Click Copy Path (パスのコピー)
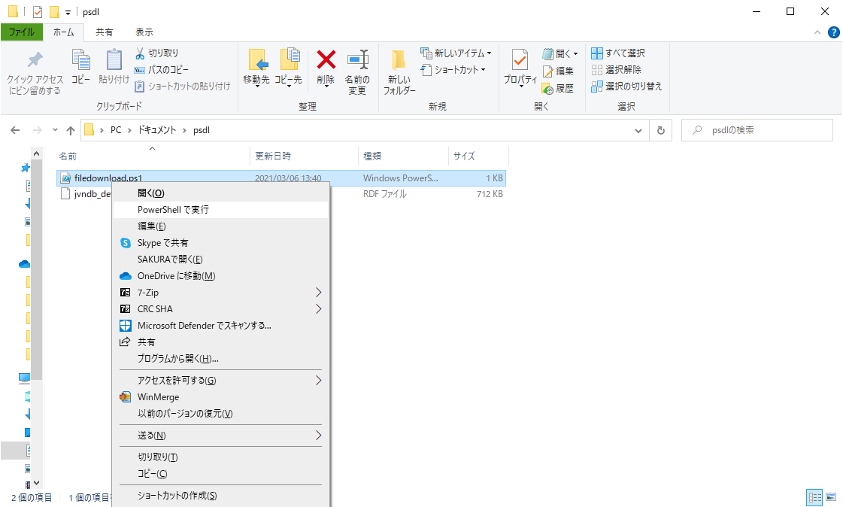The height and width of the screenshot is (507, 843). pos(161,70)
